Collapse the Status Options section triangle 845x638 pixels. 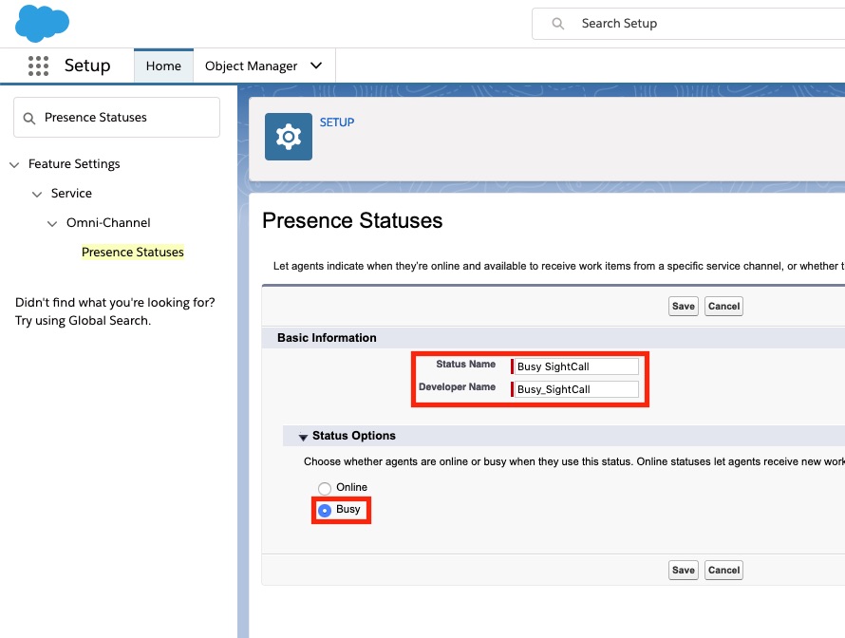pyautogui.click(x=303, y=437)
